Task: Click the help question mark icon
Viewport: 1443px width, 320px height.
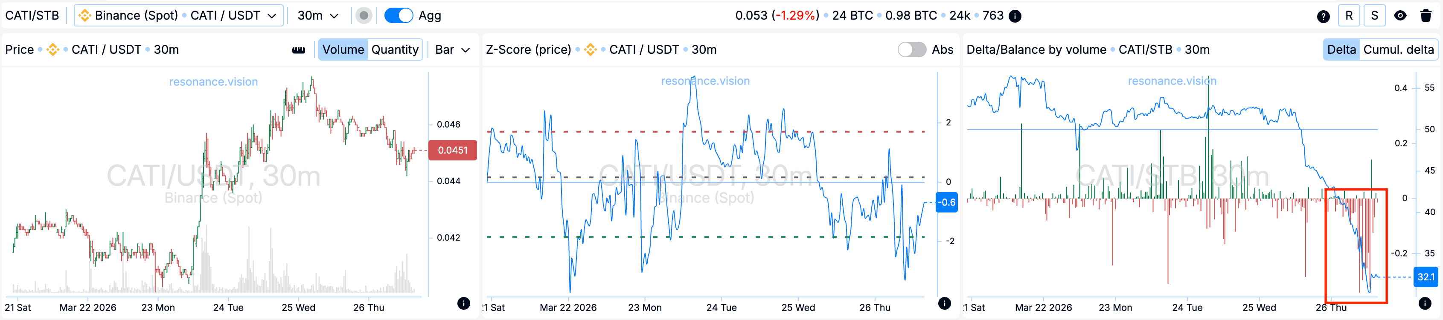Action: [1323, 16]
